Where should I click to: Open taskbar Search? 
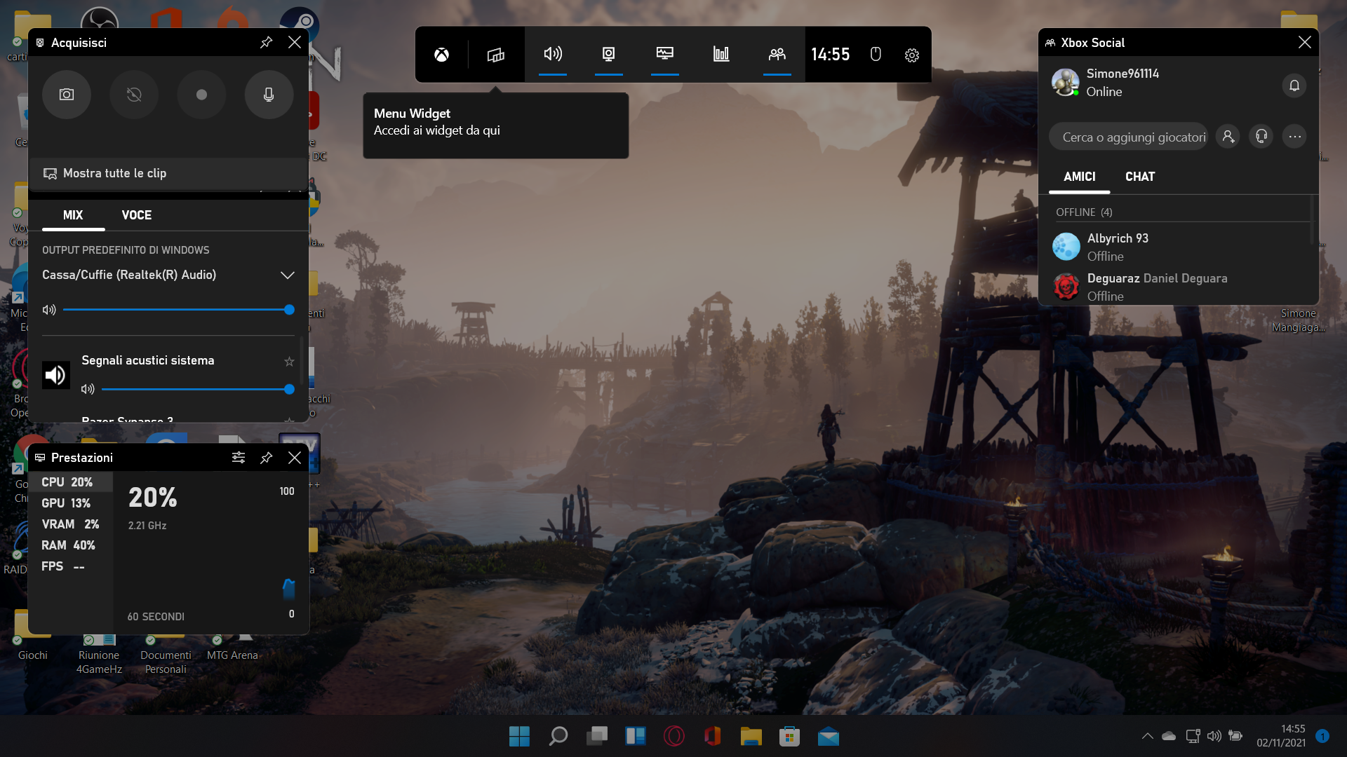558,736
